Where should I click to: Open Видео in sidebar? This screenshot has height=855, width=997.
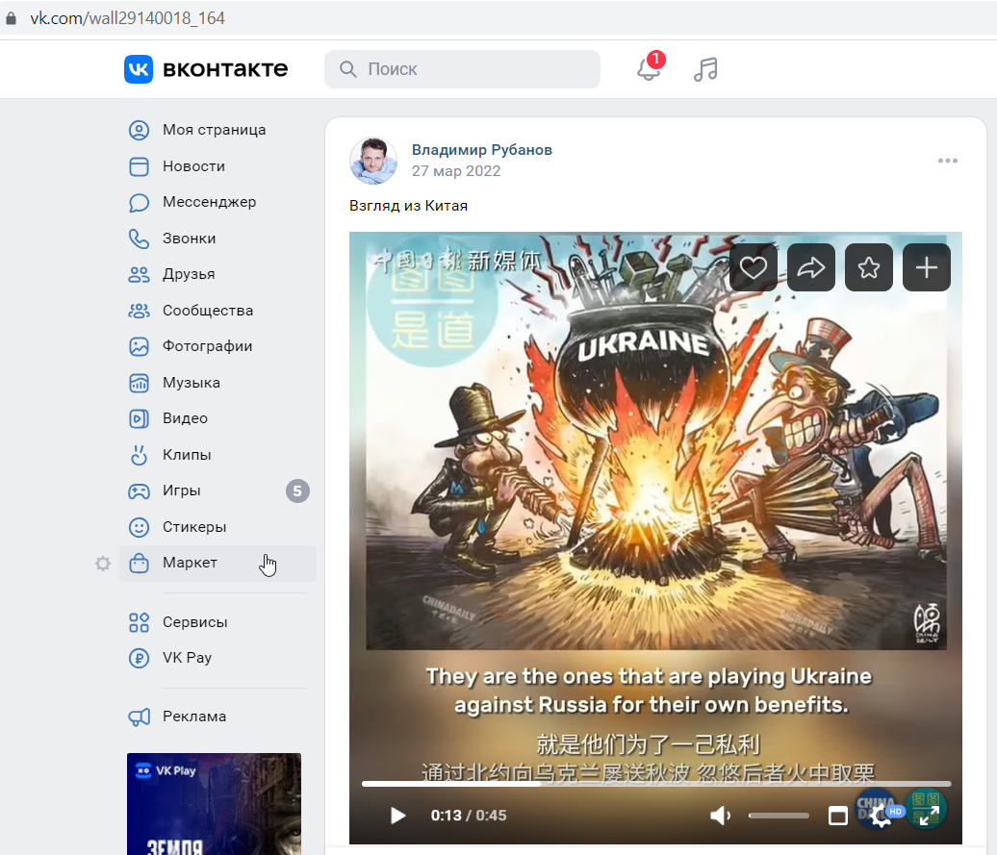217,418
